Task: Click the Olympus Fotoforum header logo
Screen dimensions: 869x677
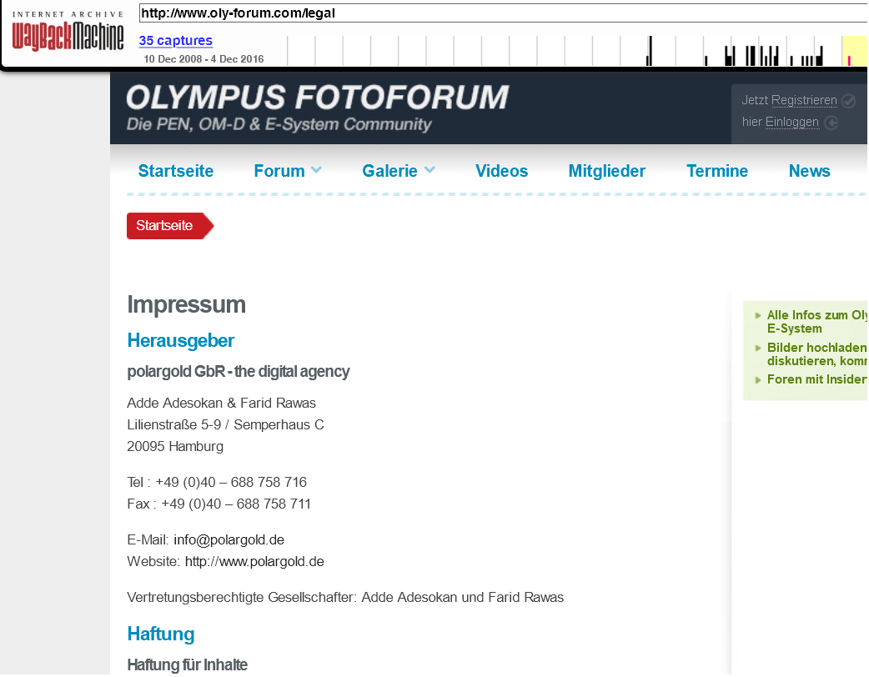Action: [317, 108]
